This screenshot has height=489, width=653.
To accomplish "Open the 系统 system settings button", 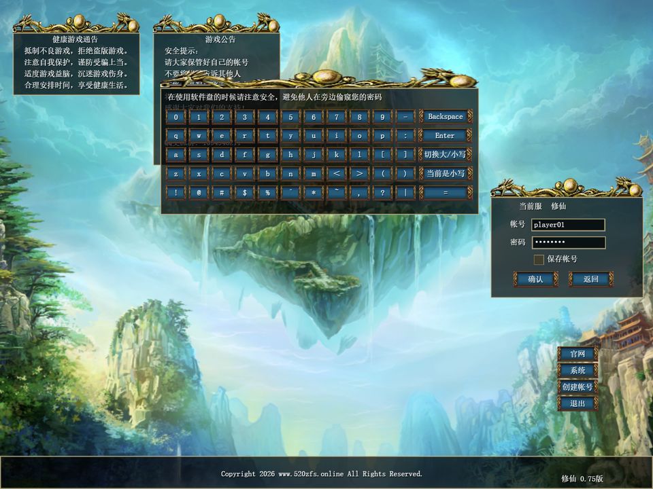I will pyautogui.click(x=577, y=371).
